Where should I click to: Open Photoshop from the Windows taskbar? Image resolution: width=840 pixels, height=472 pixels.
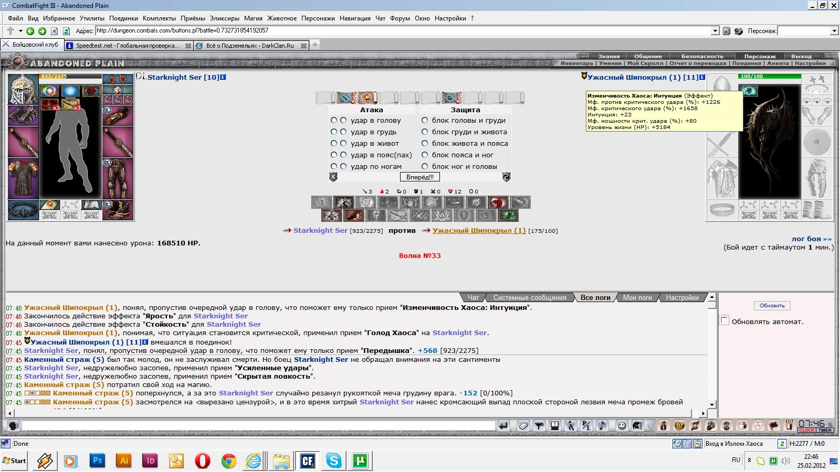pos(97,461)
